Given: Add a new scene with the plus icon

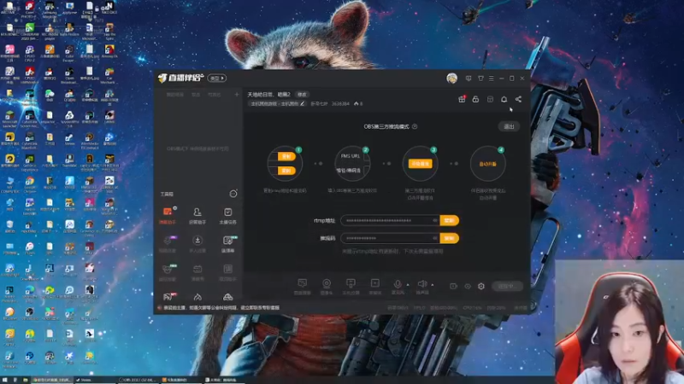Looking at the screenshot, I should (x=237, y=95).
